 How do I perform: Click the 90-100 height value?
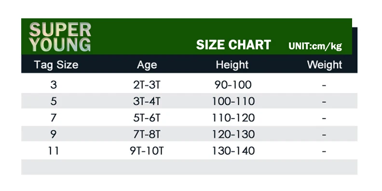pos(233,85)
